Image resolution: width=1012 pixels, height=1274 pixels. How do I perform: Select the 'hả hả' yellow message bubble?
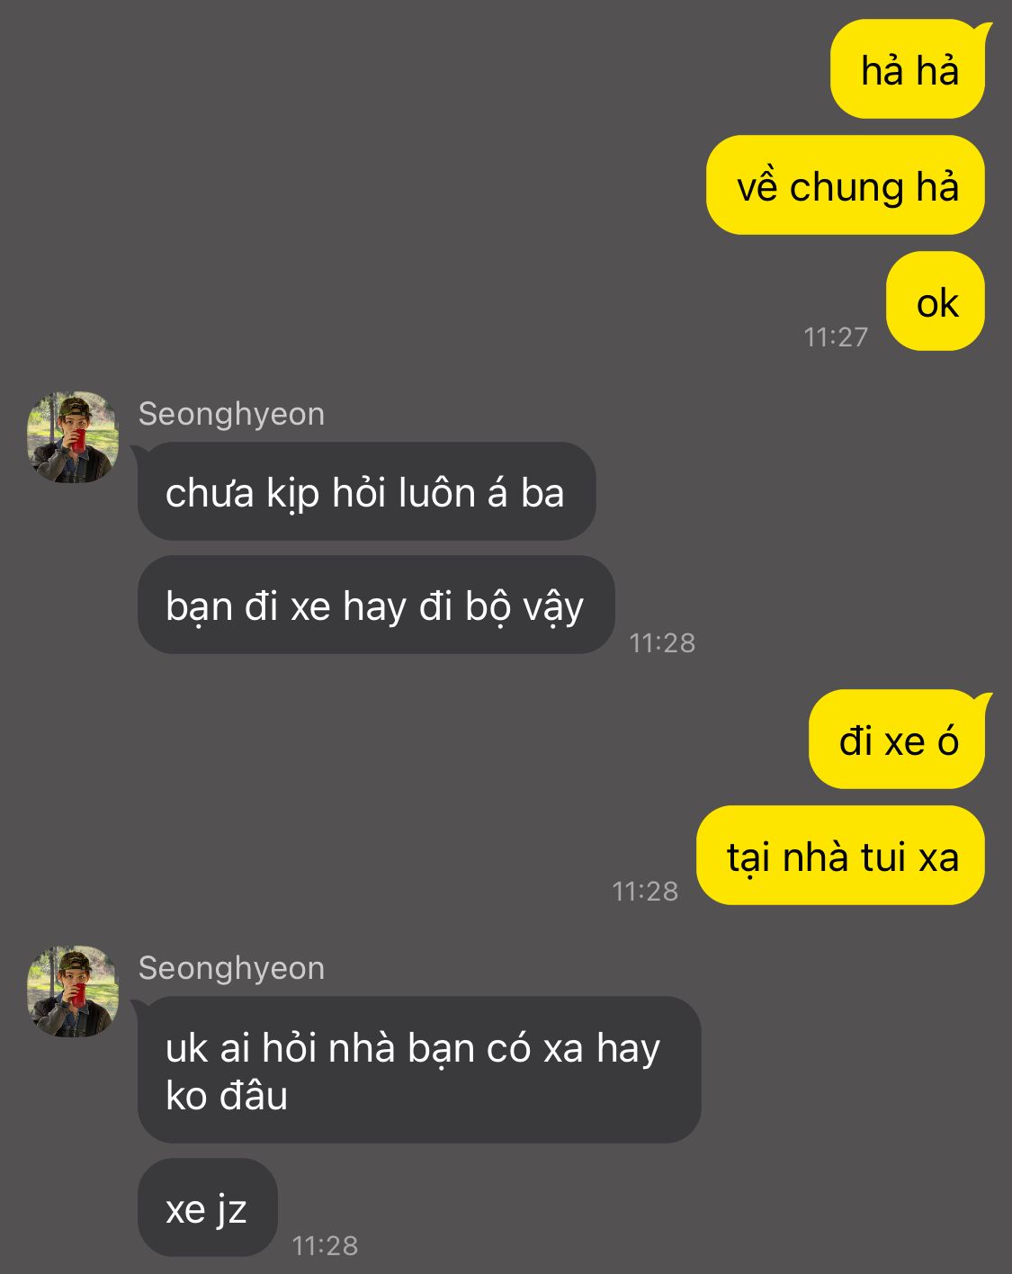pos(908,69)
